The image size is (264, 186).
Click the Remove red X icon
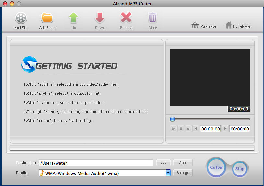pos(126,18)
